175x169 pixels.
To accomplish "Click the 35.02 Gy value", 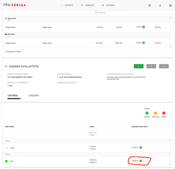I will click(x=118, y=43).
